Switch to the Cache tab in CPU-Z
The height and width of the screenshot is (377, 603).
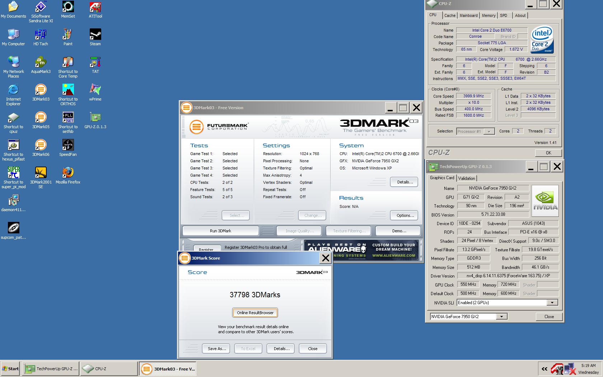pos(450,15)
